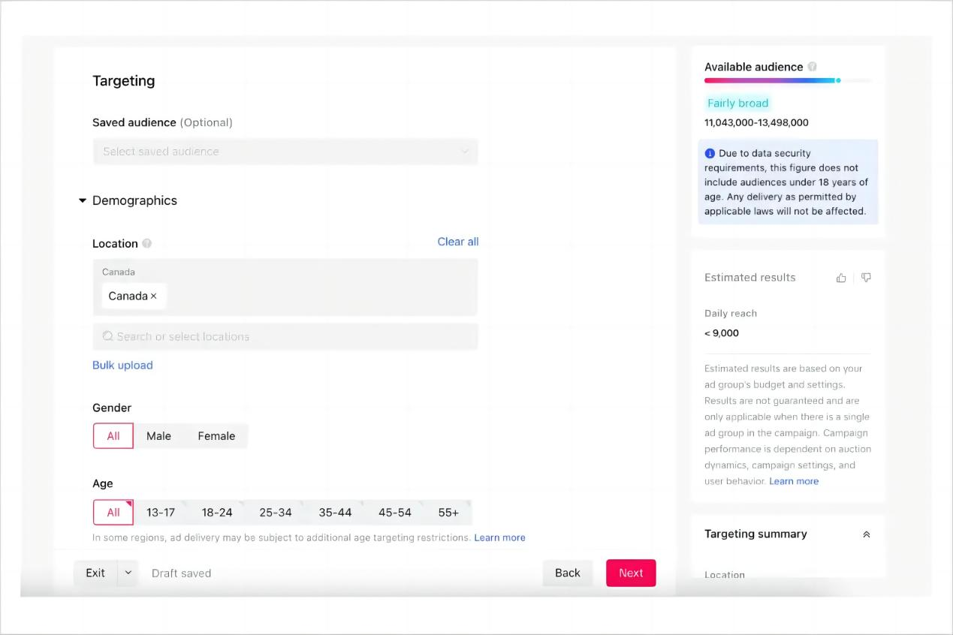Collapse the Demographics section
This screenshot has width=953, height=635.
click(x=83, y=201)
